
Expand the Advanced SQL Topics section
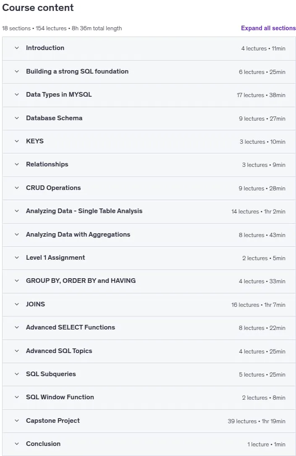point(149,351)
